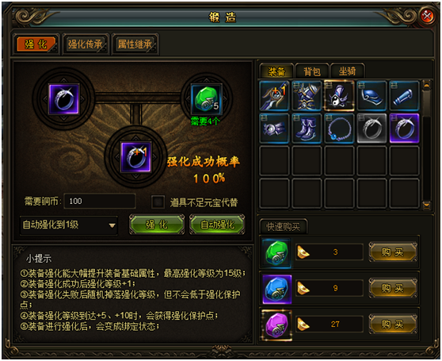This screenshot has width=442, height=361.
Task: Select the weapon +1 equipment icon
Action: click(x=274, y=96)
